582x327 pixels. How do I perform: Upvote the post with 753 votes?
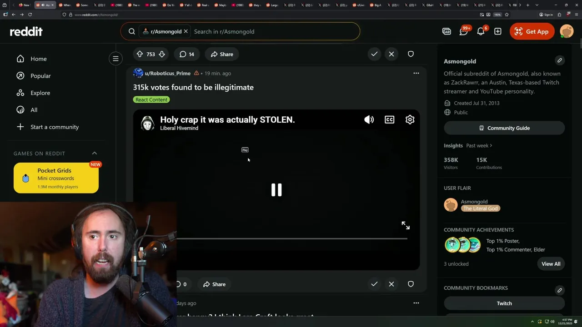tap(140, 54)
